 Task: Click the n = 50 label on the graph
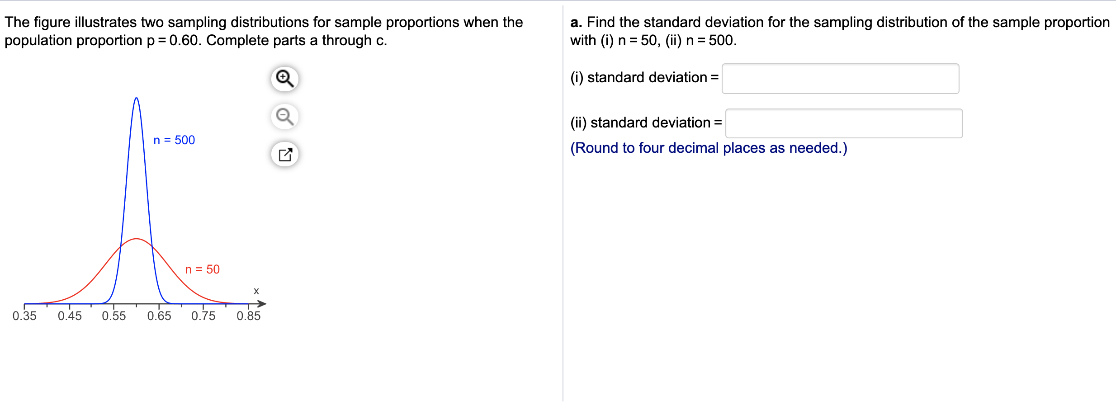(203, 269)
